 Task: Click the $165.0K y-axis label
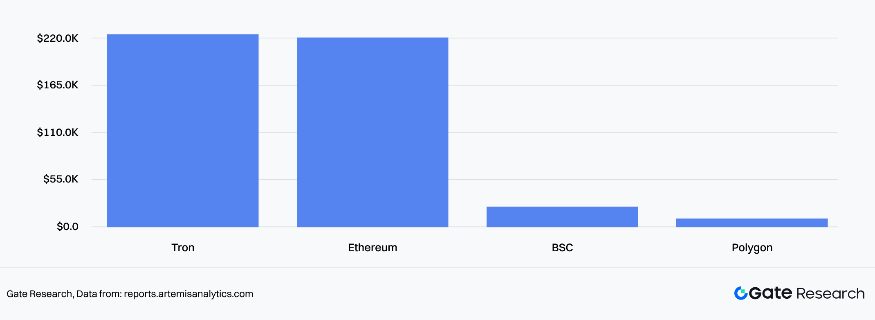point(58,85)
